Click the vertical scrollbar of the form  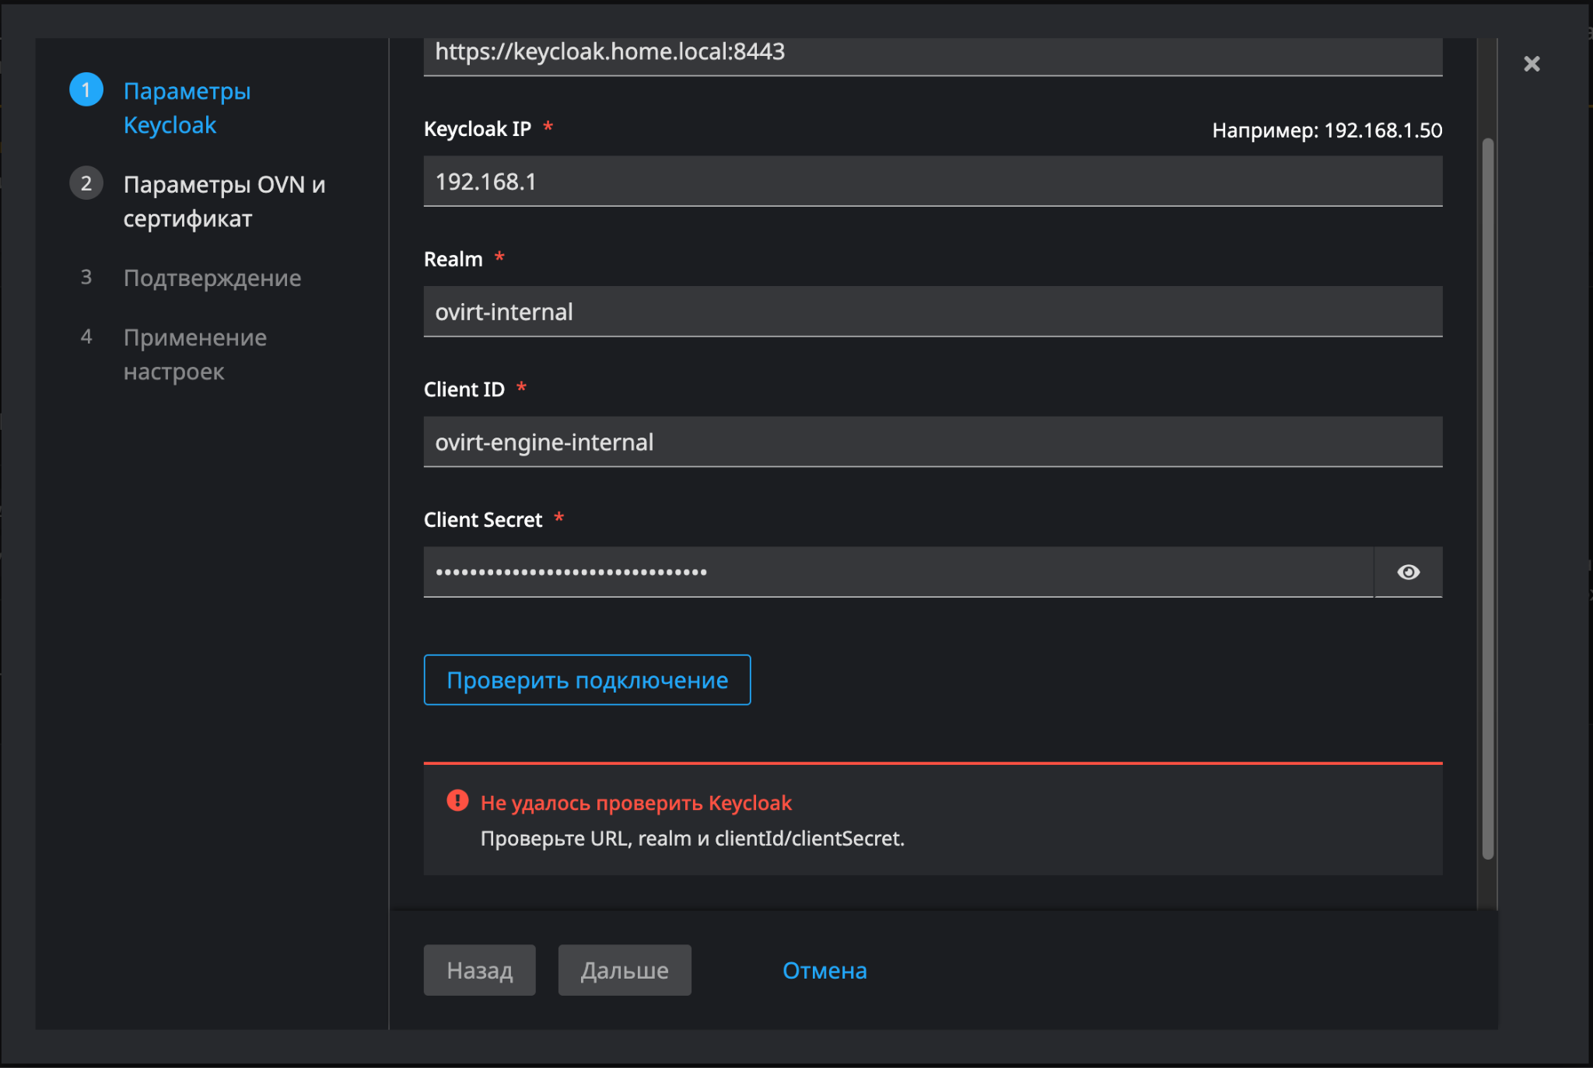[x=1487, y=497]
